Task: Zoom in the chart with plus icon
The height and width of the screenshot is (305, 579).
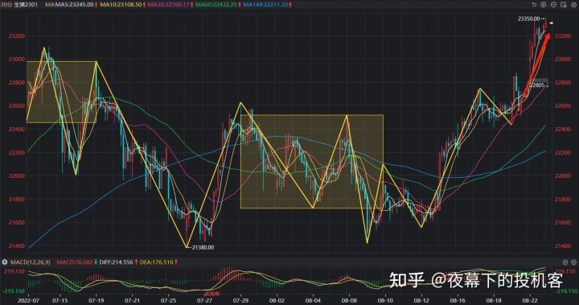Action: 543,5
